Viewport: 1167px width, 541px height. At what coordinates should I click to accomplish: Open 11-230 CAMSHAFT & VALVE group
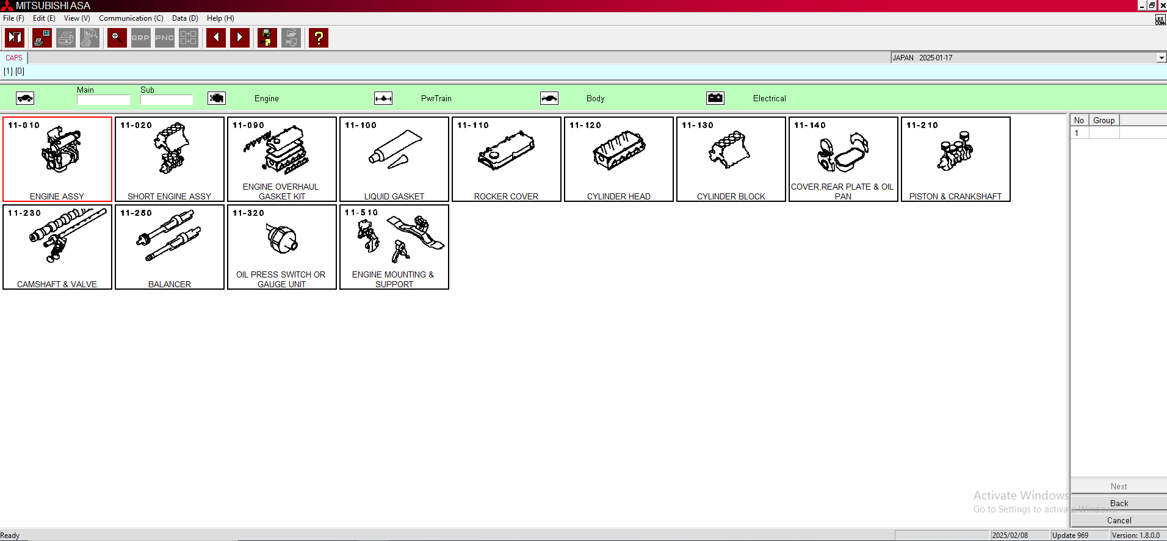coord(57,247)
